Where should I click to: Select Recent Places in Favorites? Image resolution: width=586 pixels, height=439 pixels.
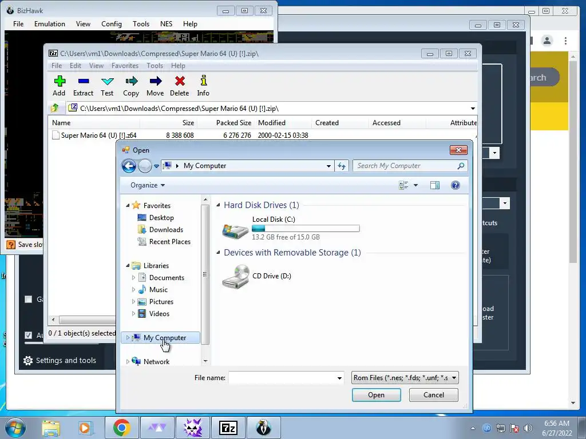tap(169, 242)
